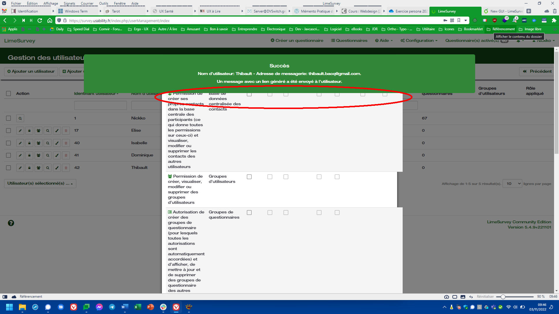This screenshot has height=314, width=559.
Task: Adjust the zoom slider in status bar
Action: pos(503,297)
